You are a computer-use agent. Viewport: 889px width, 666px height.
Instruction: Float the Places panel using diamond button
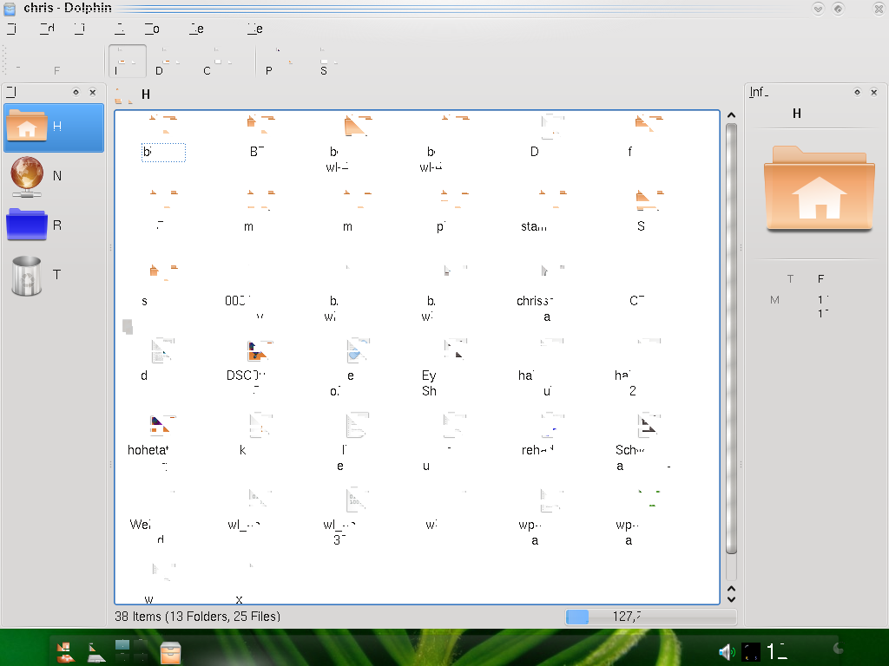point(76,92)
